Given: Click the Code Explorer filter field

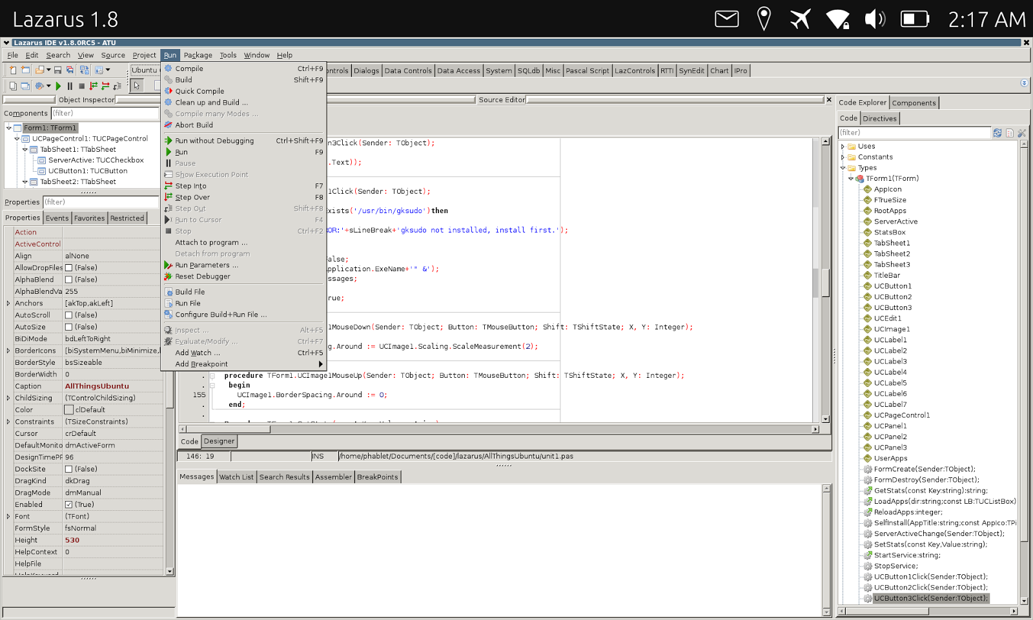Looking at the screenshot, I should (x=914, y=133).
